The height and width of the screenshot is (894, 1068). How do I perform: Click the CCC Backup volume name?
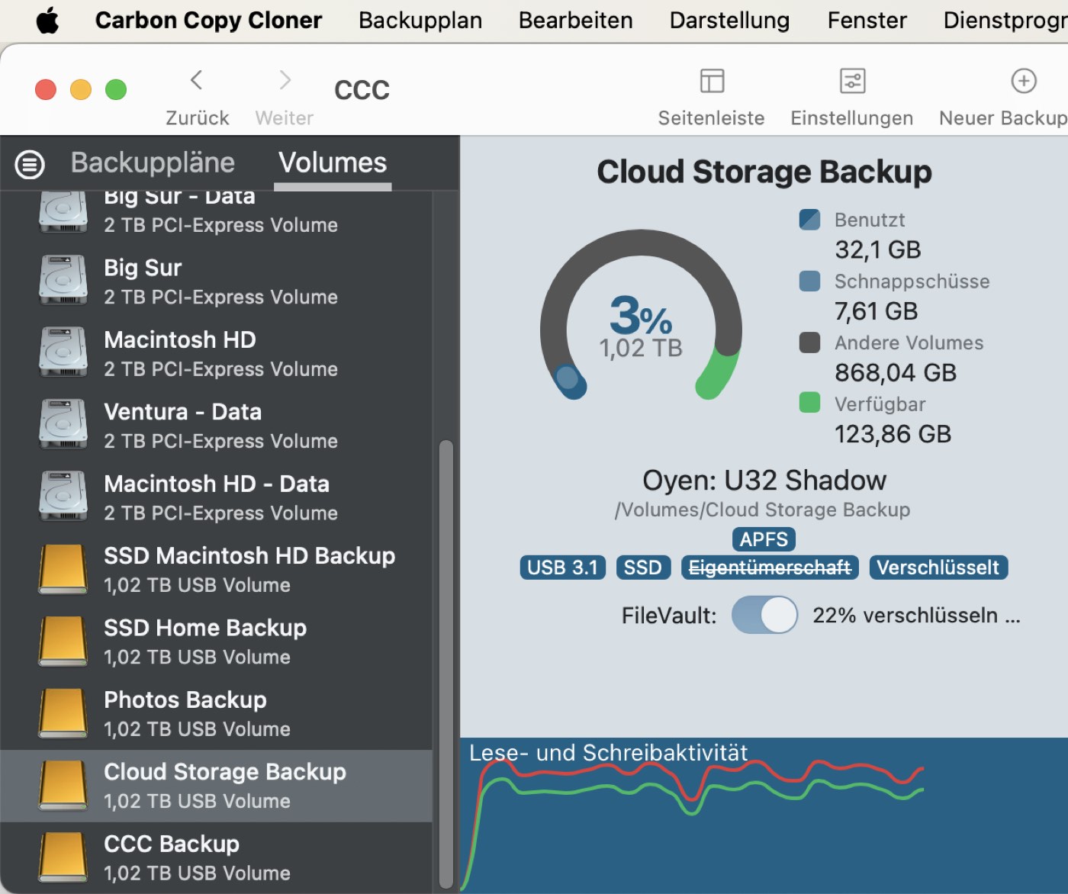tap(172, 844)
